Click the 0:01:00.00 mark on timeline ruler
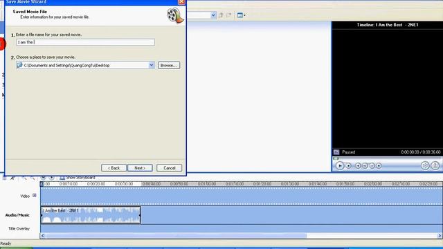The width and height of the screenshot is (443, 249). [207, 184]
